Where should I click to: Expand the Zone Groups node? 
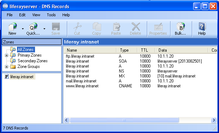click(x=6, y=66)
